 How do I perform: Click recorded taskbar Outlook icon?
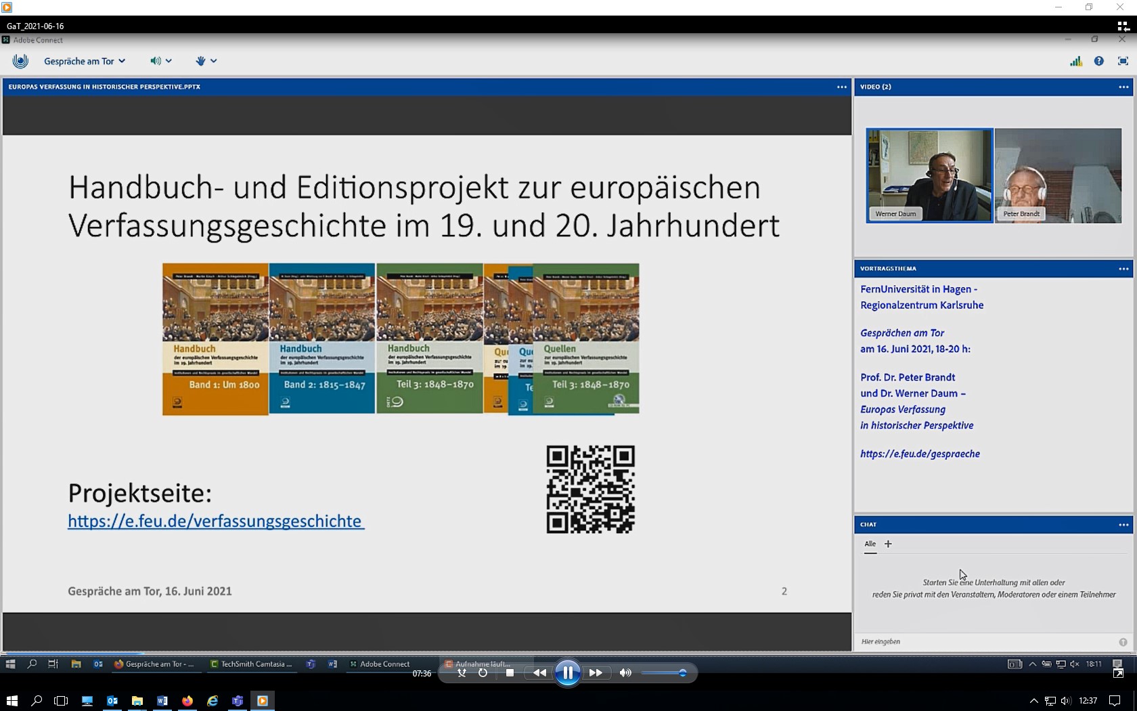[98, 664]
